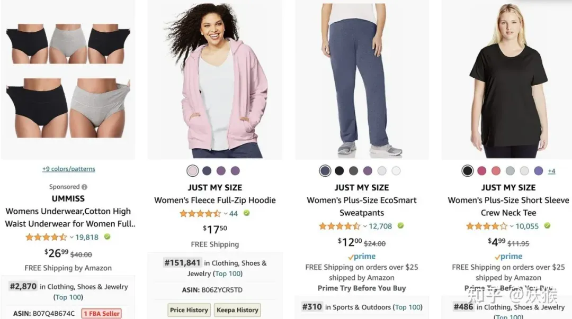Expand rating chevron next to 12,708 reviews
572x319 pixels.
365,226
